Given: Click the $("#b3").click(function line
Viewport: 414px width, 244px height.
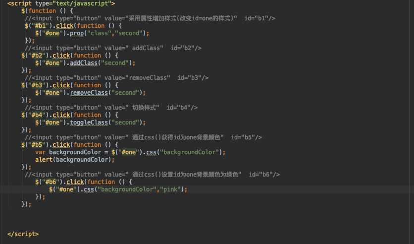Looking at the screenshot, I should (x=70, y=85).
